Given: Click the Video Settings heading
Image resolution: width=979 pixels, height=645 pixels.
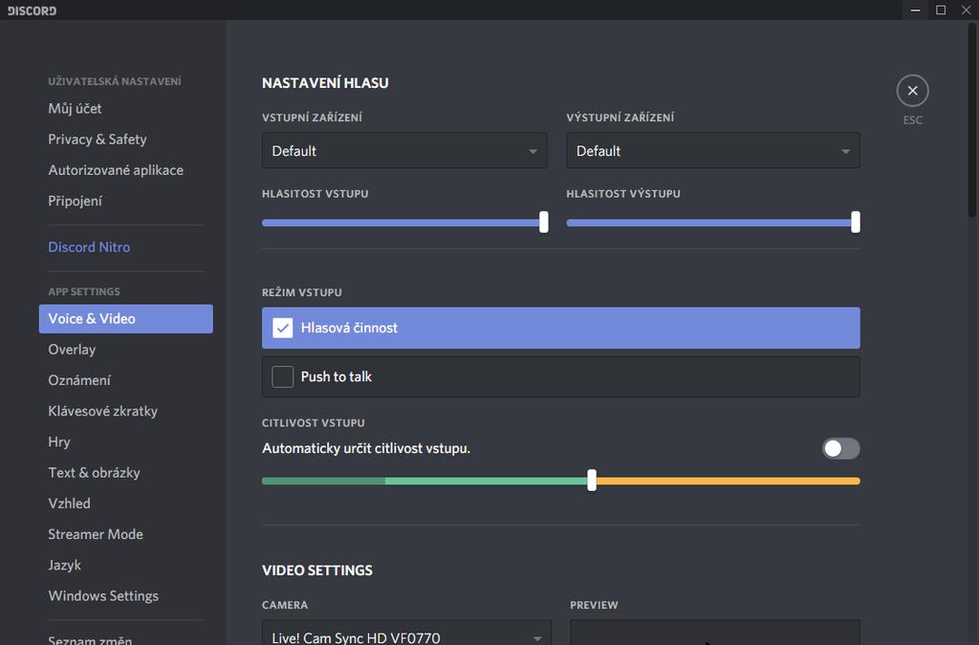Looking at the screenshot, I should coord(317,570).
